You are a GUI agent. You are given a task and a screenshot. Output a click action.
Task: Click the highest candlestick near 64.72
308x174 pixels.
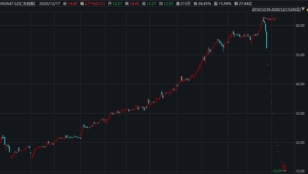click(x=263, y=20)
